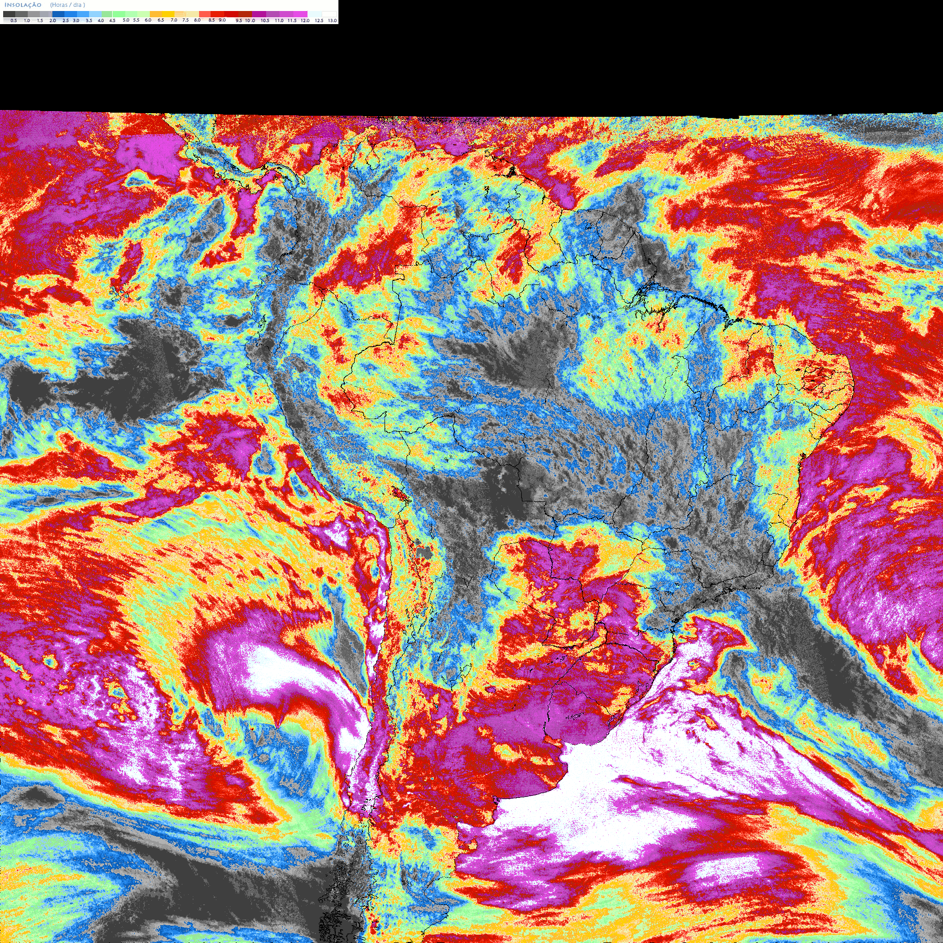
Task: Click the 7.0 legend value
Action: (x=174, y=20)
